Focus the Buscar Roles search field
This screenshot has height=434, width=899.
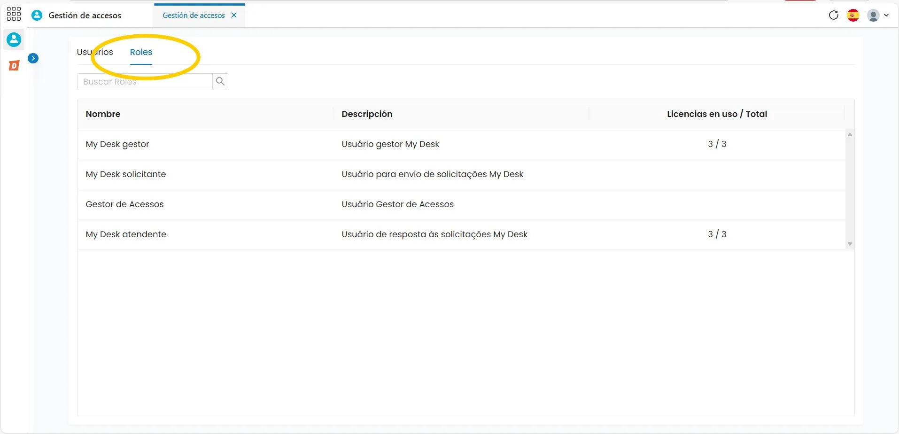[145, 82]
